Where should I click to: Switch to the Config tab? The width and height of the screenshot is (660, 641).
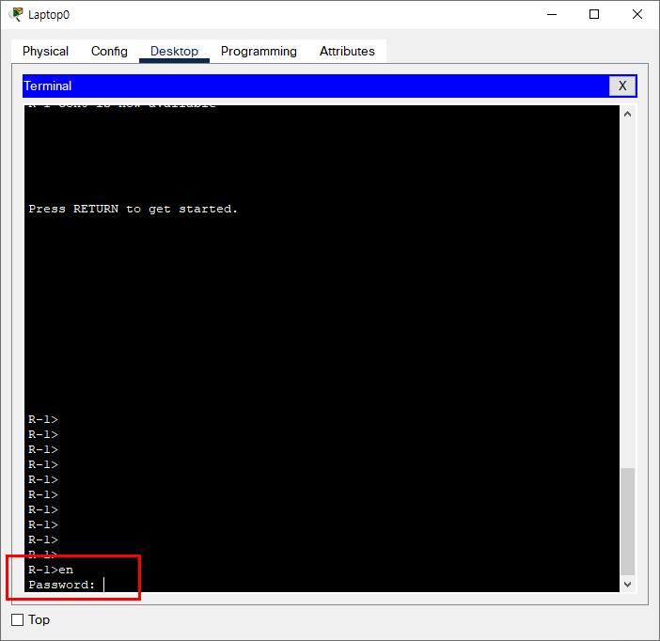click(109, 52)
